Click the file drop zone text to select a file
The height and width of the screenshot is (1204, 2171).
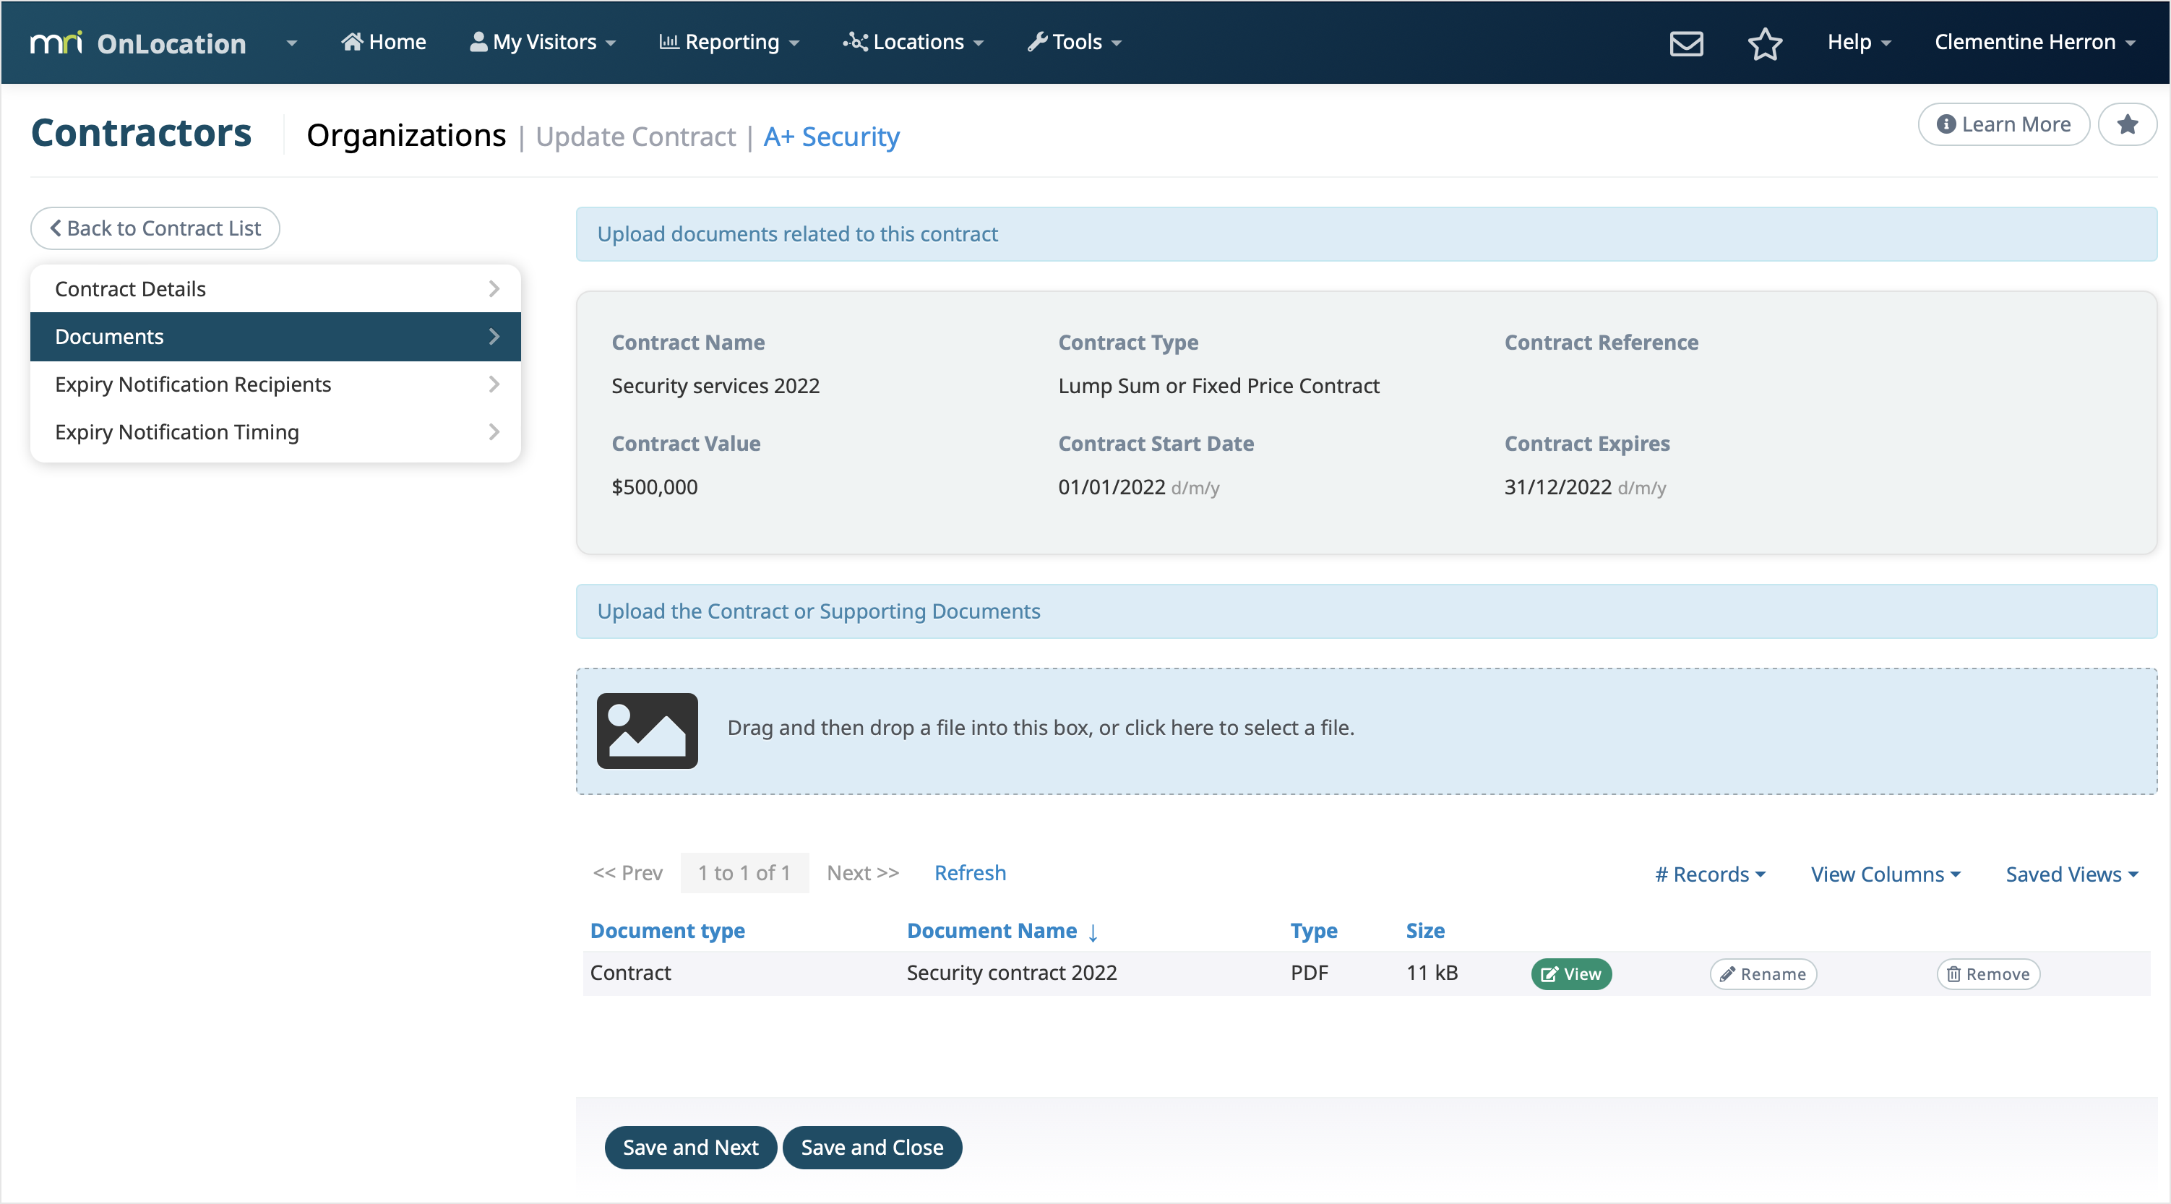click(x=1041, y=727)
